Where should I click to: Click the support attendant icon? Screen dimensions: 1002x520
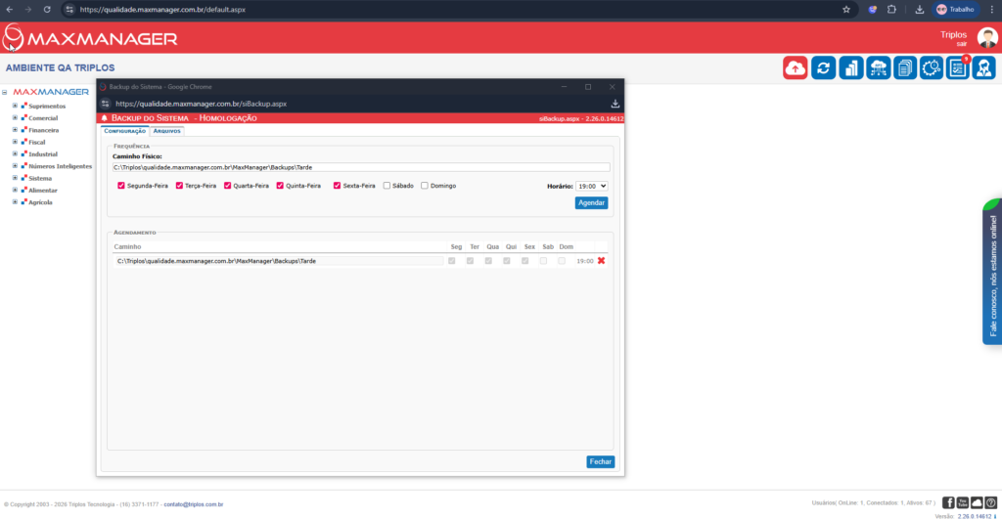[983, 67]
